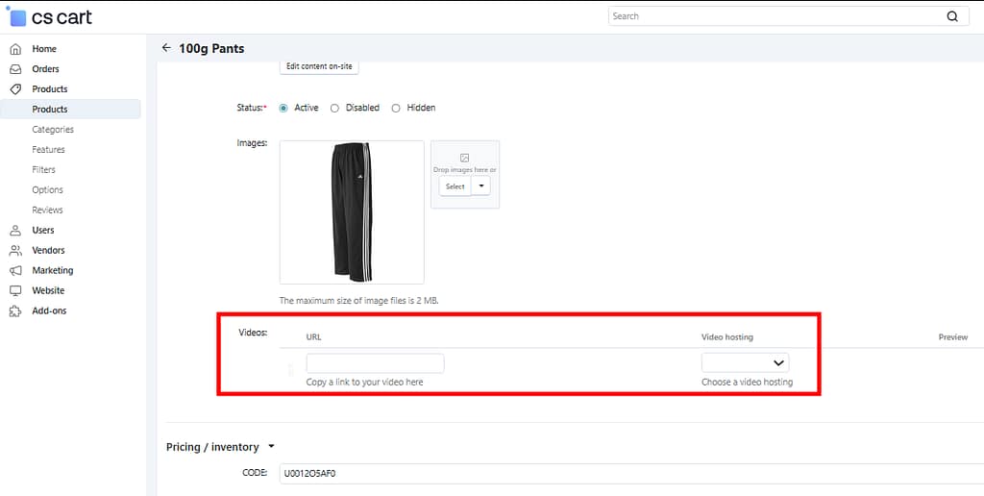Click the Status field label
The width and height of the screenshot is (984, 496).
[252, 108]
